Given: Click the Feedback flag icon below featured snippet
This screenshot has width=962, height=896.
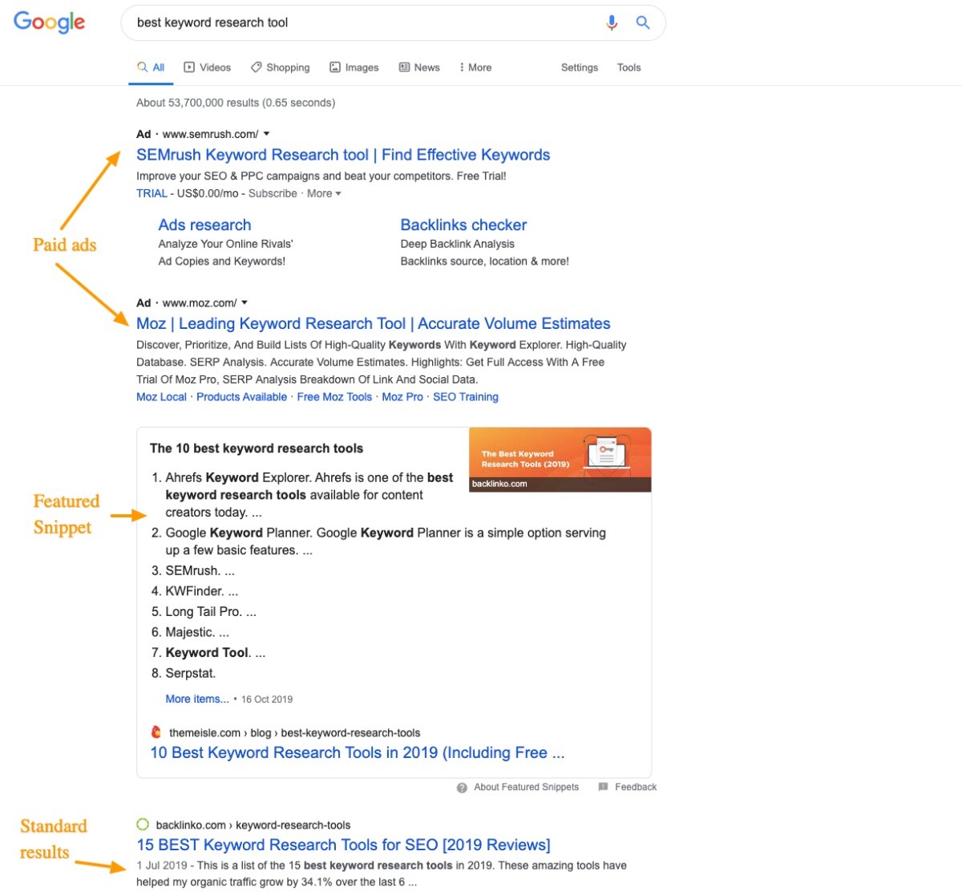Looking at the screenshot, I should [x=602, y=787].
